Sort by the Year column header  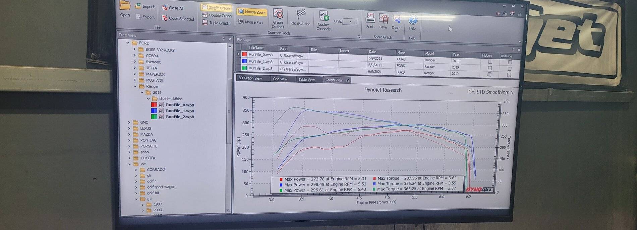[x=465, y=55]
